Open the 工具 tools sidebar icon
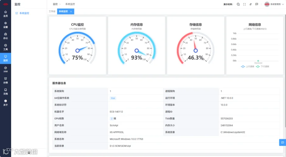Viewport: 286px width, 157px height. (x=5, y=47)
